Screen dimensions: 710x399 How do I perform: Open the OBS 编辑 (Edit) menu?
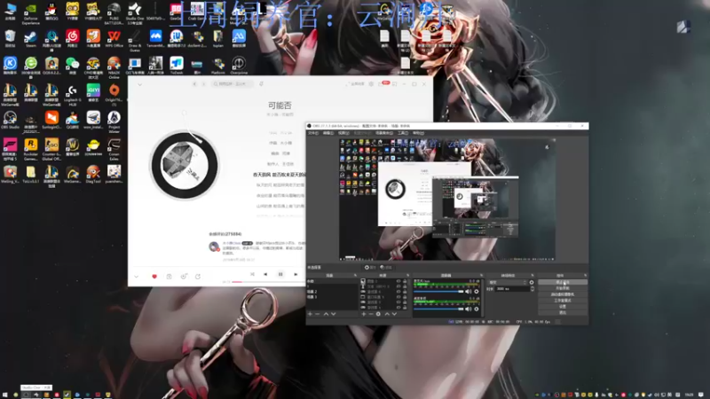click(328, 133)
